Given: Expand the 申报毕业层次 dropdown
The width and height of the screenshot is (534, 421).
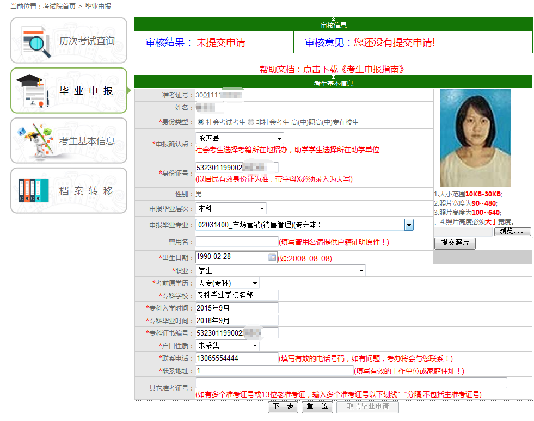Looking at the screenshot, I should [231, 208].
